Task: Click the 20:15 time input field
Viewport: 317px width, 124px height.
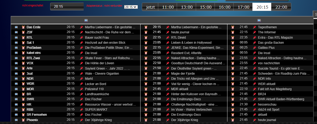Action: click(x=67, y=7)
